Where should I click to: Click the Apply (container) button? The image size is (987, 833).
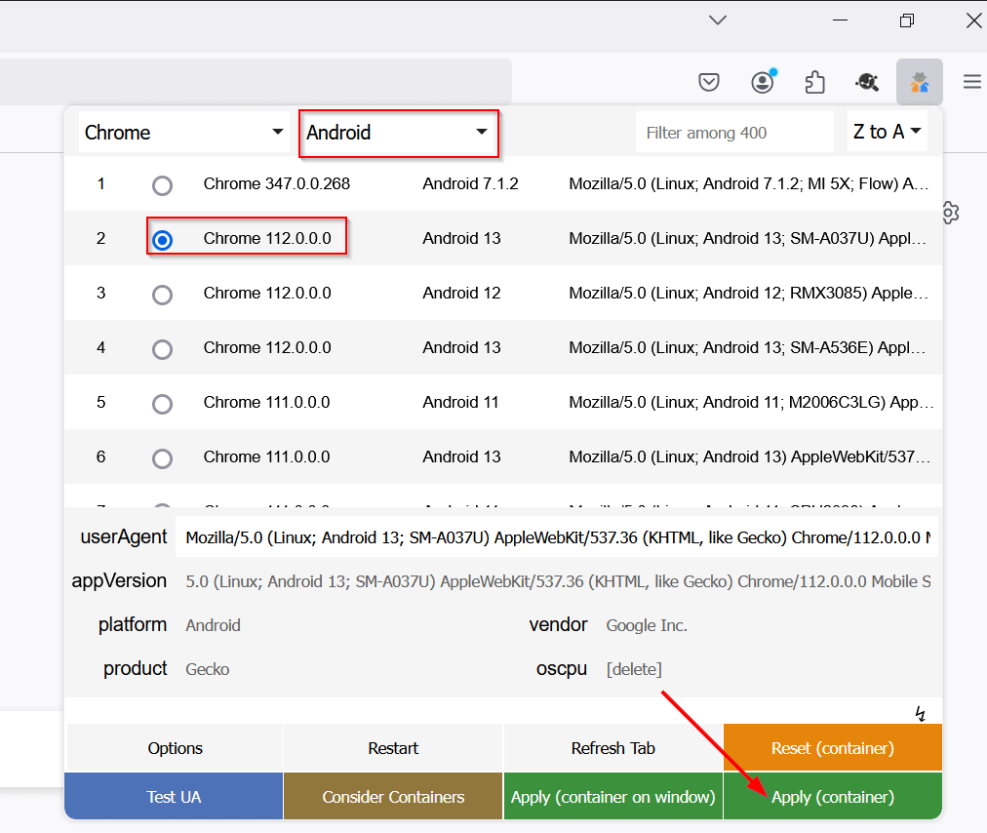(x=832, y=797)
